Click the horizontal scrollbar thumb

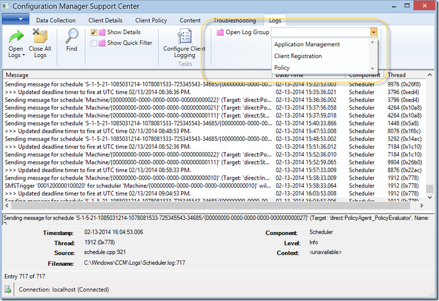click(210, 206)
